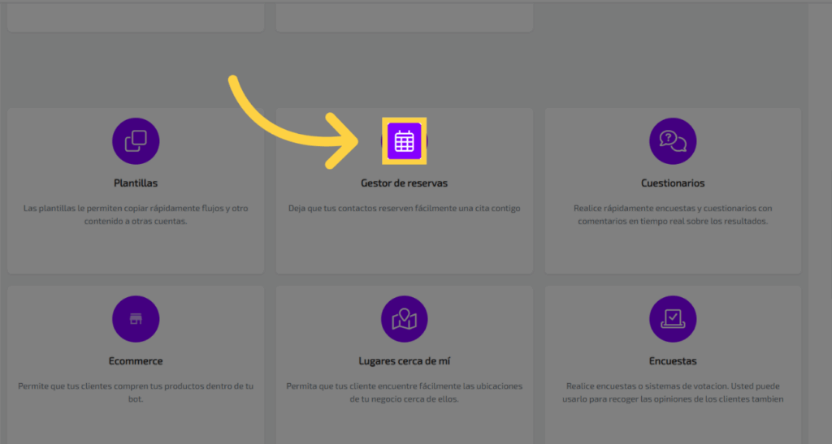The height and width of the screenshot is (444, 832).
Task: Open the highlighted Gestor de reservas calendar icon
Action: (404, 142)
